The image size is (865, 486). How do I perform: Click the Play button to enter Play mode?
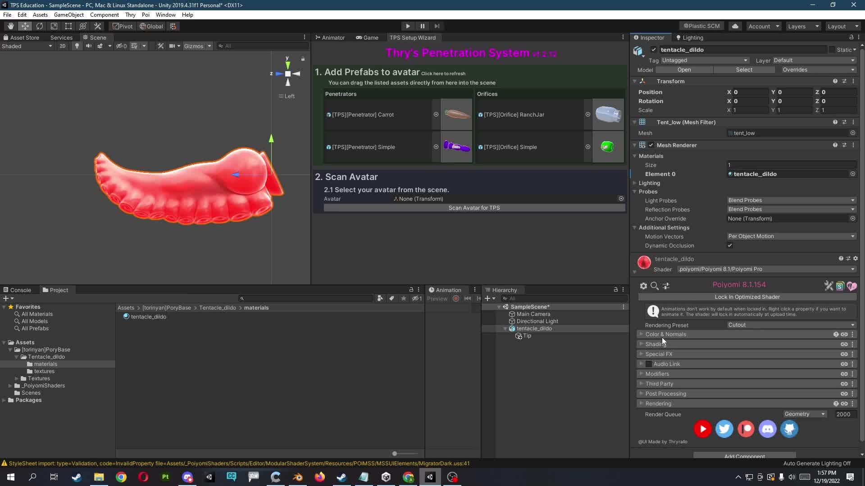408,26
